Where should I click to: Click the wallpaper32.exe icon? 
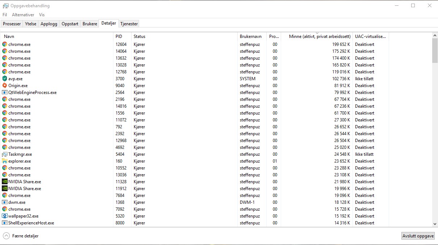(x=5, y=216)
